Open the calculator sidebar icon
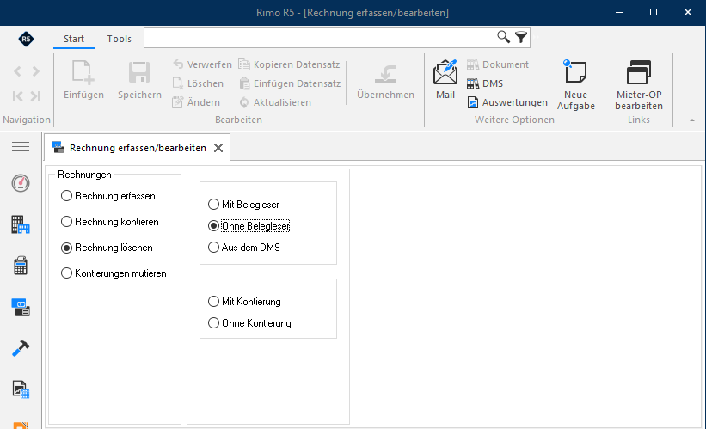706x429 pixels. tap(21, 266)
